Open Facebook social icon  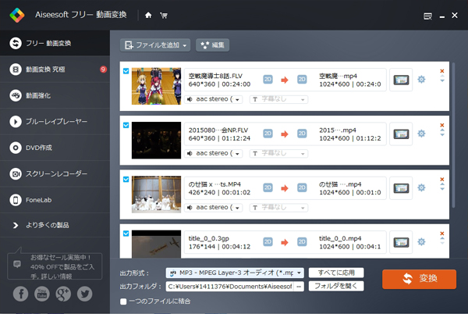tap(20, 294)
